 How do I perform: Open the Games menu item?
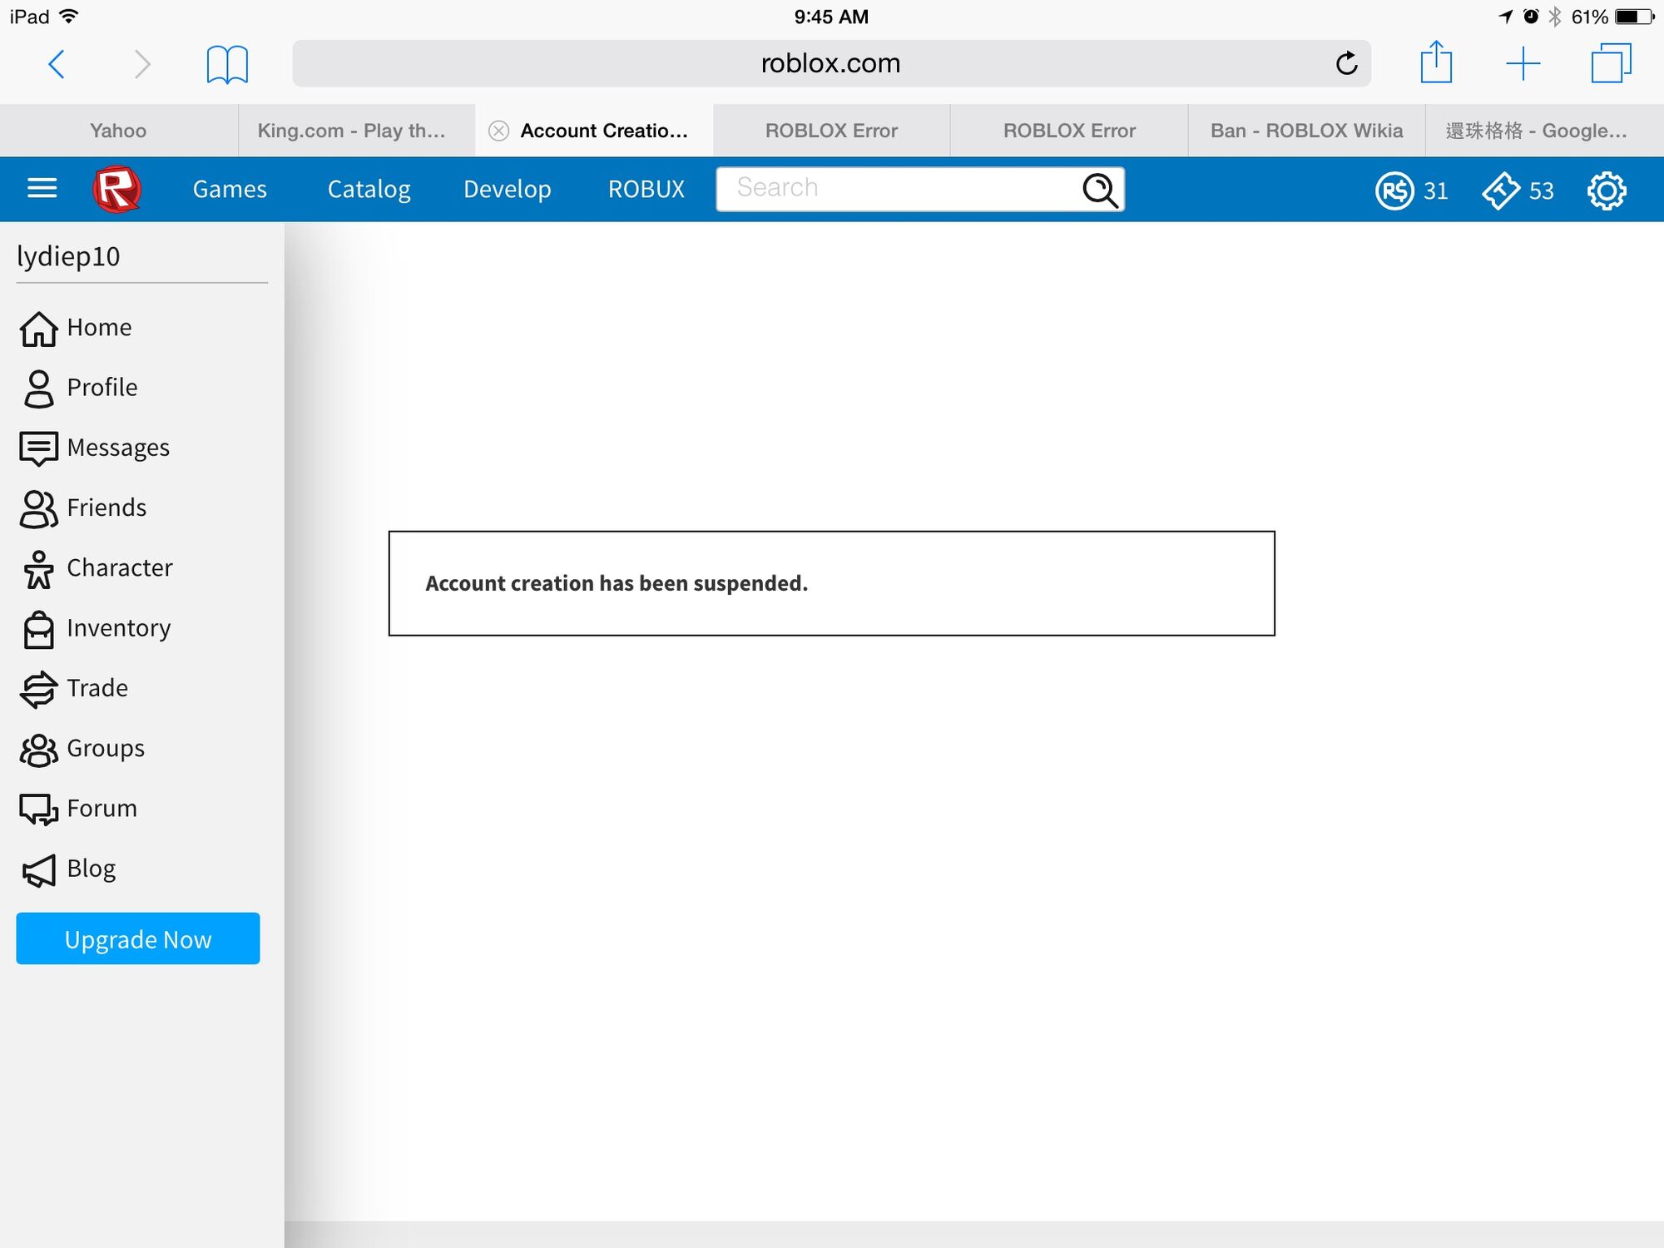coord(230,190)
